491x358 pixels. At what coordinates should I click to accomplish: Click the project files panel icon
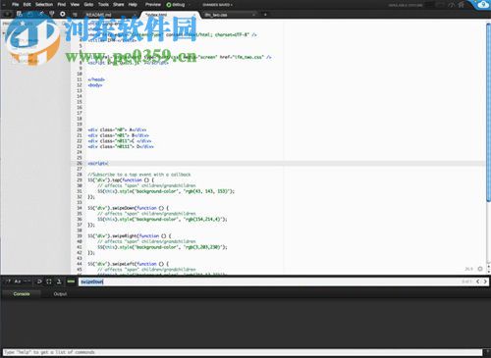click(x=19, y=14)
